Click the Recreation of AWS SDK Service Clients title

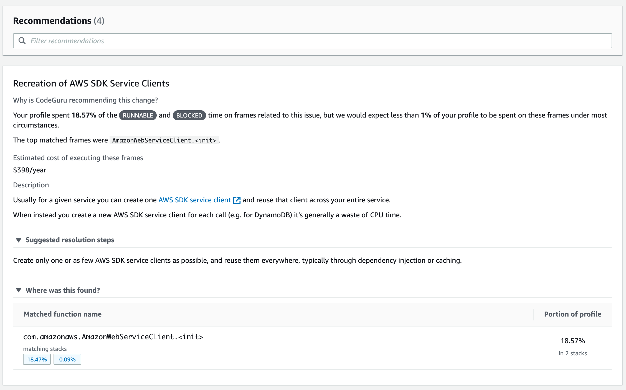point(91,83)
